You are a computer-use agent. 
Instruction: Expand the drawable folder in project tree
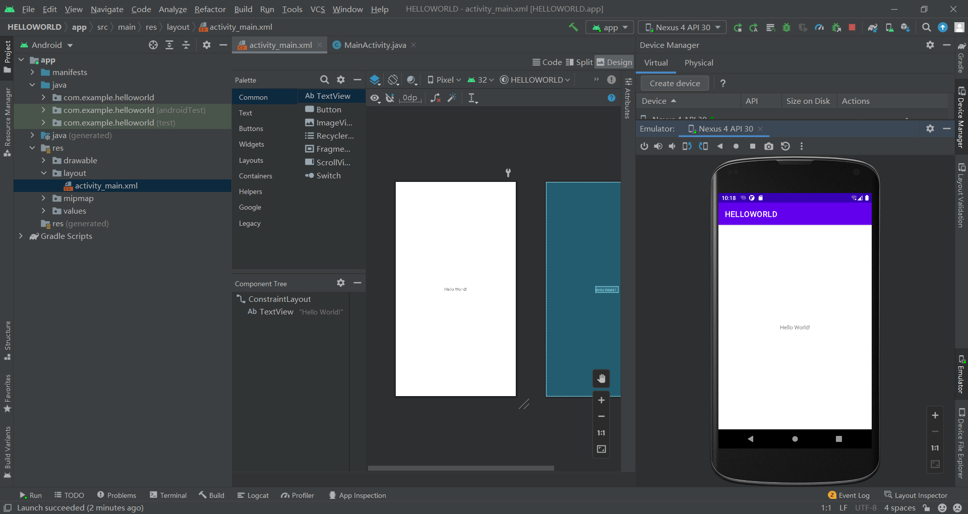[43, 160]
